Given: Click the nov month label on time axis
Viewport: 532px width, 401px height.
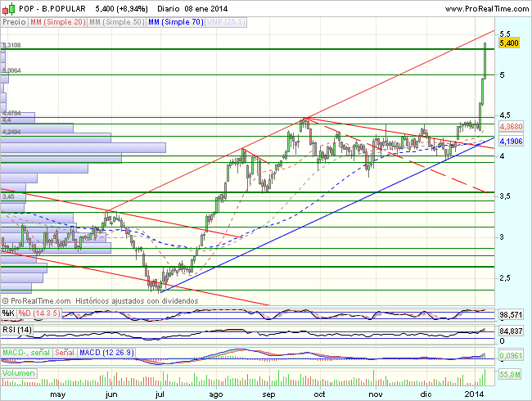Looking at the screenshot, I should pyautogui.click(x=376, y=394).
